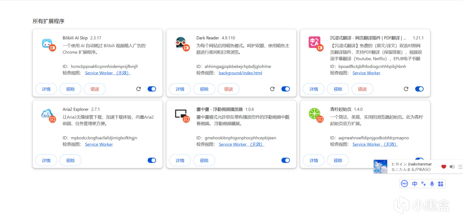Image resolution: width=463 pixels, height=220 pixels.
Task: Open 畫中畫 Service Worker (无效) link
Action: click(x=242, y=144)
